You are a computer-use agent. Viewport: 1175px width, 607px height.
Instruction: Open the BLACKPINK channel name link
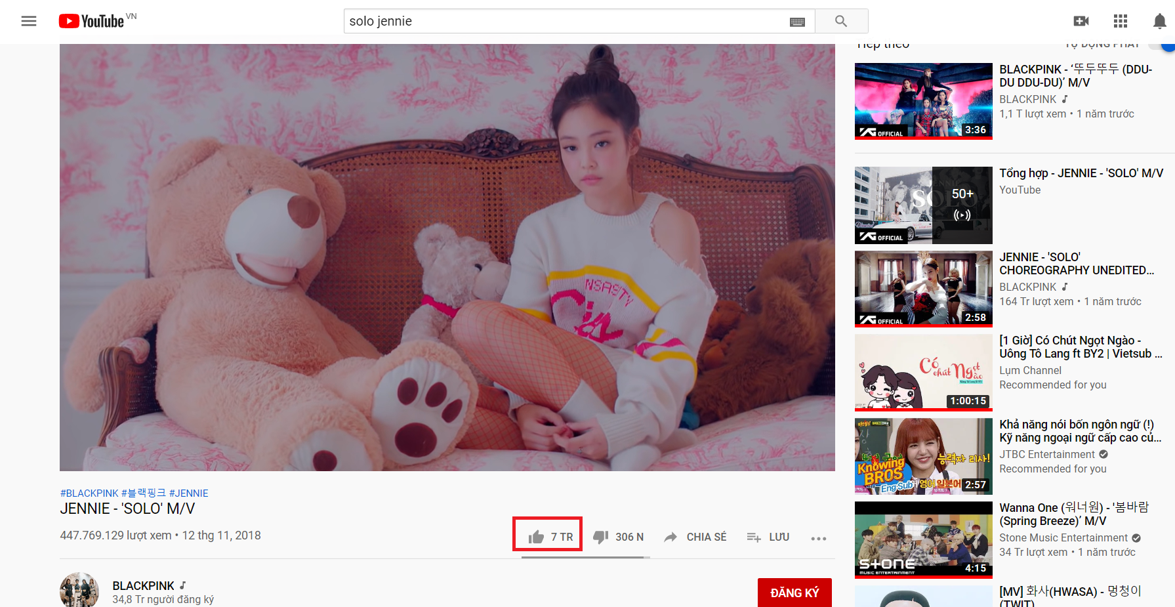click(x=143, y=585)
